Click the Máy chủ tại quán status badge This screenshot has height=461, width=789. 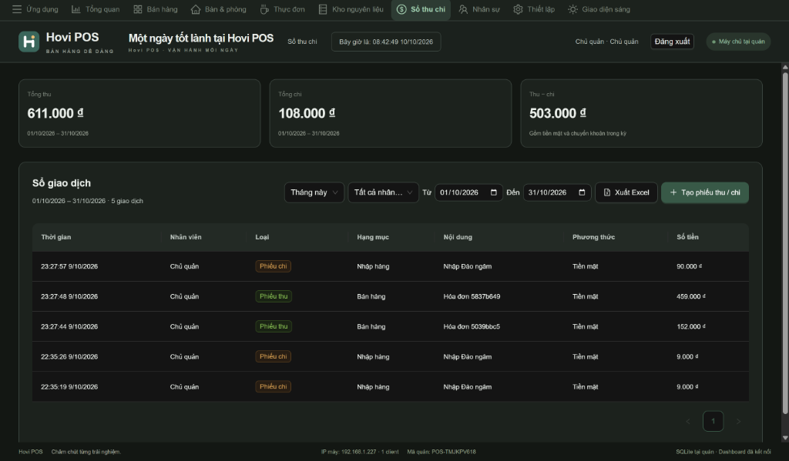pyautogui.click(x=738, y=42)
